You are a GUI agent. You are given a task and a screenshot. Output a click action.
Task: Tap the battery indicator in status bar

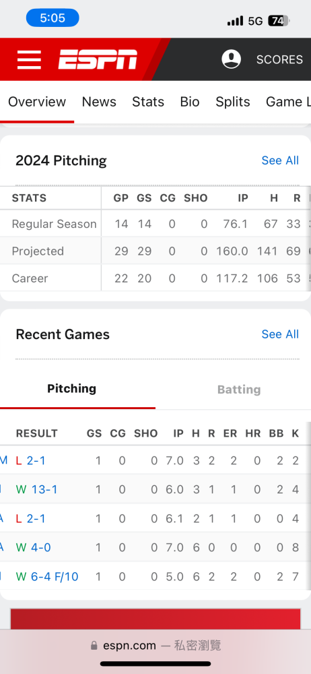[279, 21]
